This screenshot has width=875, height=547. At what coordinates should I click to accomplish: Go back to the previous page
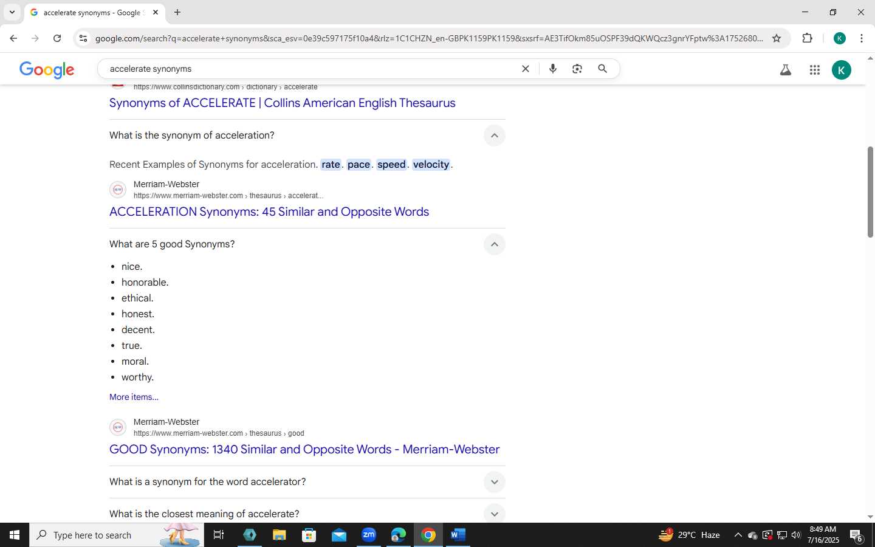click(x=13, y=38)
